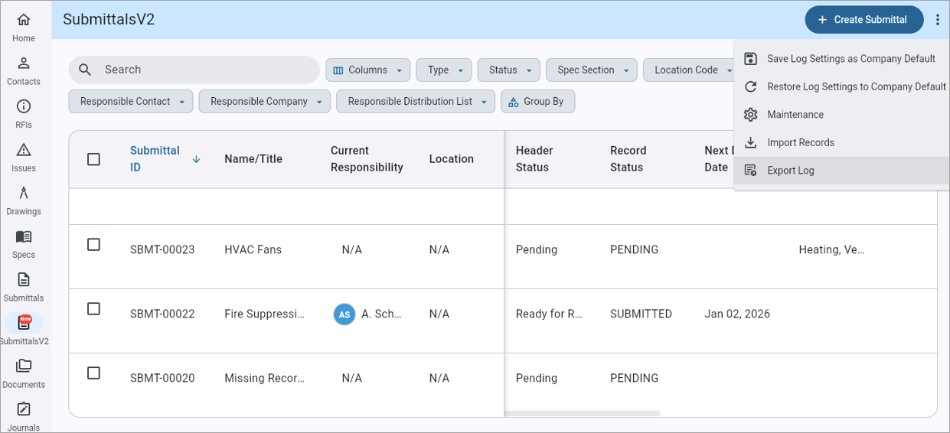Check the box for SBMT-00023
Viewport: 950px width, 433px height.
(x=93, y=245)
